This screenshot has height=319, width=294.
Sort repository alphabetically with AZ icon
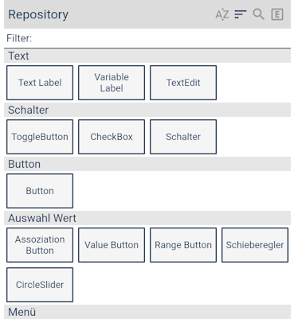(x=222, y=14)
